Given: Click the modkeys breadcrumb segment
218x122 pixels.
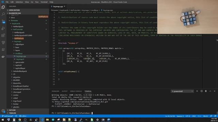Looking at the screenshot, I should tap(95, 10).
